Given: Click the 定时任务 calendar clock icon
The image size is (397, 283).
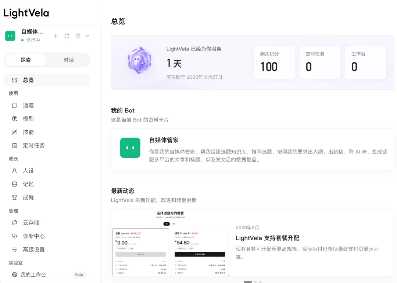Looking at the screenshot, I should [x=14, y=146].
